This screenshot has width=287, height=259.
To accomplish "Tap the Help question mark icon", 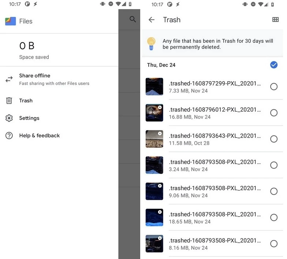I will [x=9, y=136].
